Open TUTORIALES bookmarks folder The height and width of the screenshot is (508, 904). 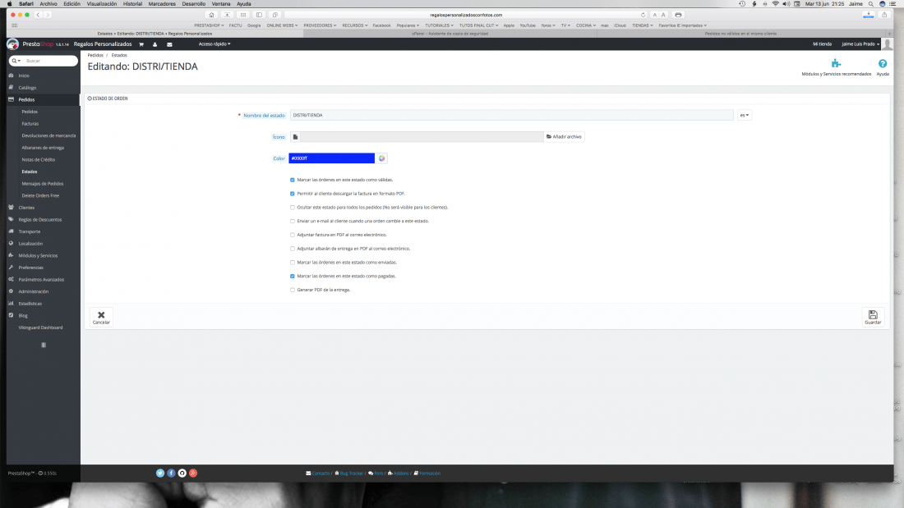click(x=440, y=25)
